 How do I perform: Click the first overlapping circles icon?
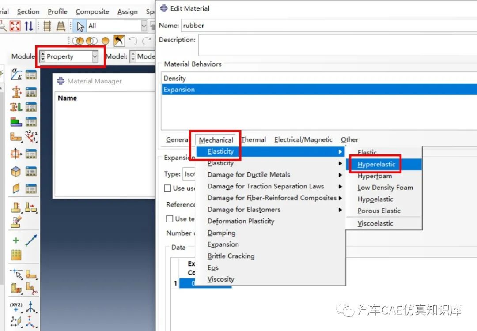[x=78, y=41]
